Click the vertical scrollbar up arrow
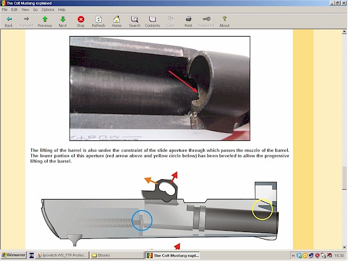This screenshot has width=348, height=261. (344, 32)
